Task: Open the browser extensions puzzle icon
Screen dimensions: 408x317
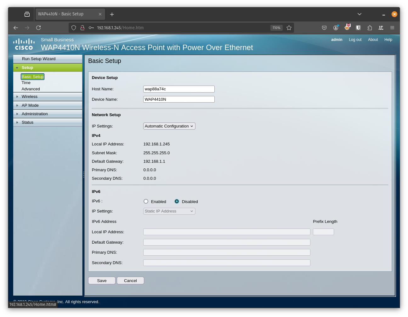Action: point(370,28)
